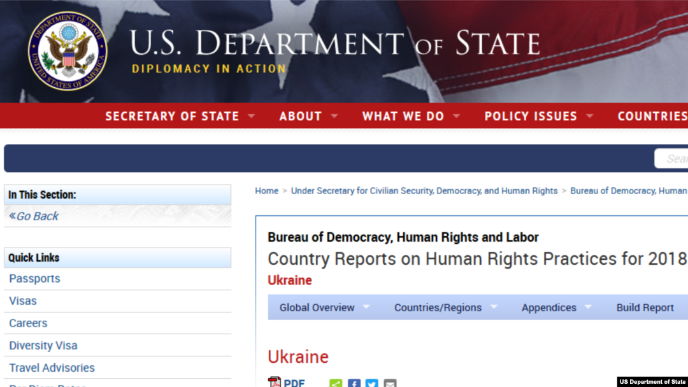Image resolution: width=688 pixels, height=387 pixels.
Task: Expand the Policy Issues dropdown arrow
Action: (x=590, y=116)
